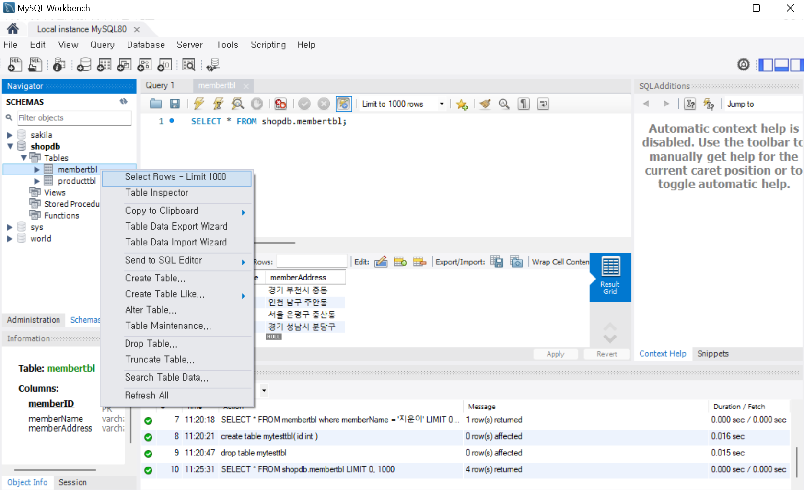Expand the membertbl table node

[x=37, y=170]
